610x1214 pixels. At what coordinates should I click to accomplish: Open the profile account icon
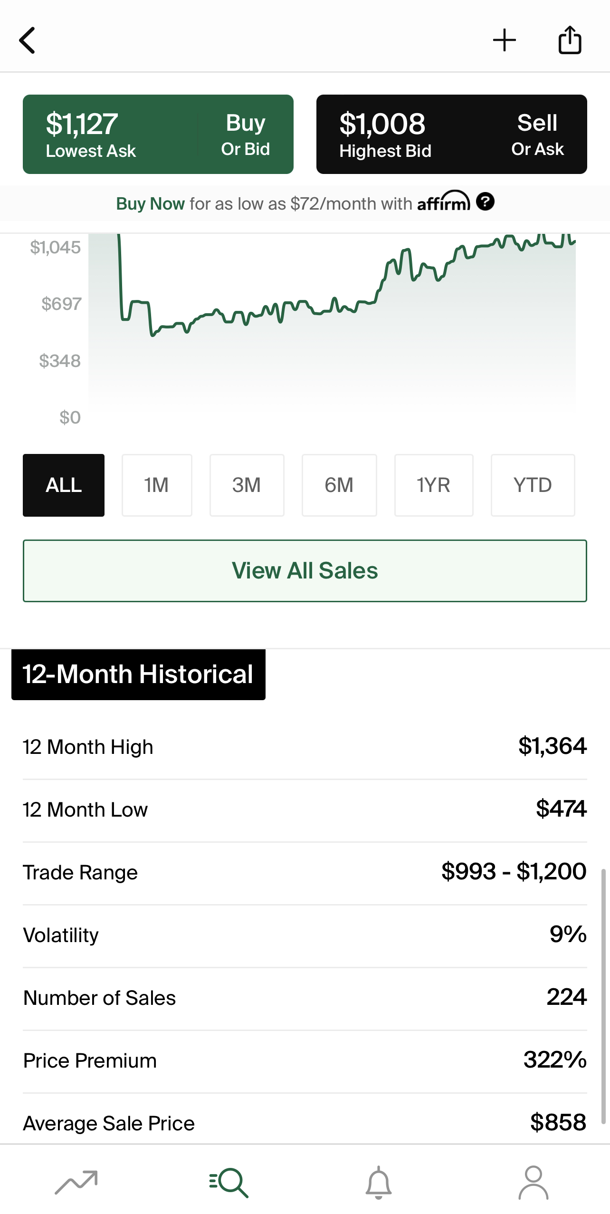tap(533, 1182)
